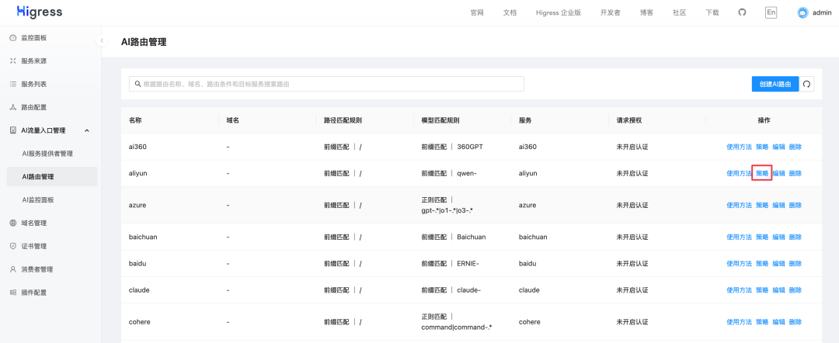
Task: Click 社区 in top navigation
Action: click(680, 13)
